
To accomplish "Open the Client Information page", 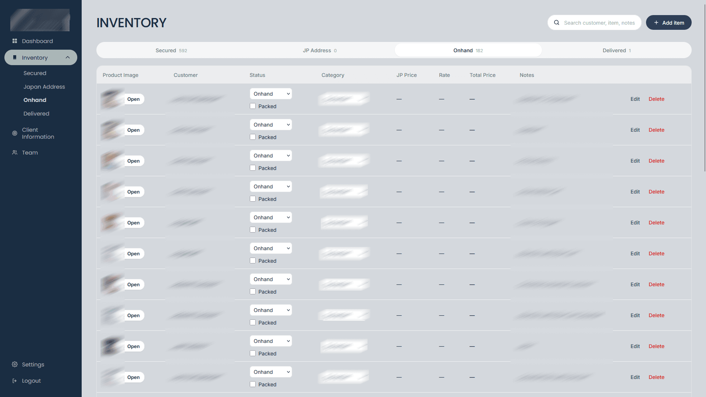I will click(x=38, y=133).
